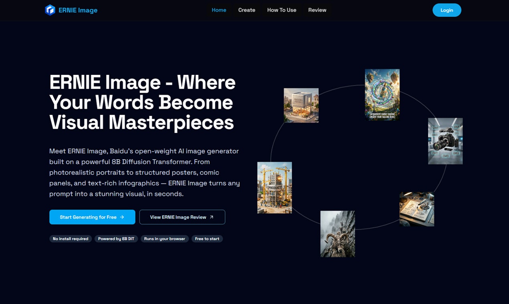Click the arrow icon inside Start Generating button

coord(123,217)
